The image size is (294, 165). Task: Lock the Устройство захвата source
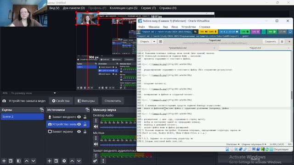(x=85, y=124)
